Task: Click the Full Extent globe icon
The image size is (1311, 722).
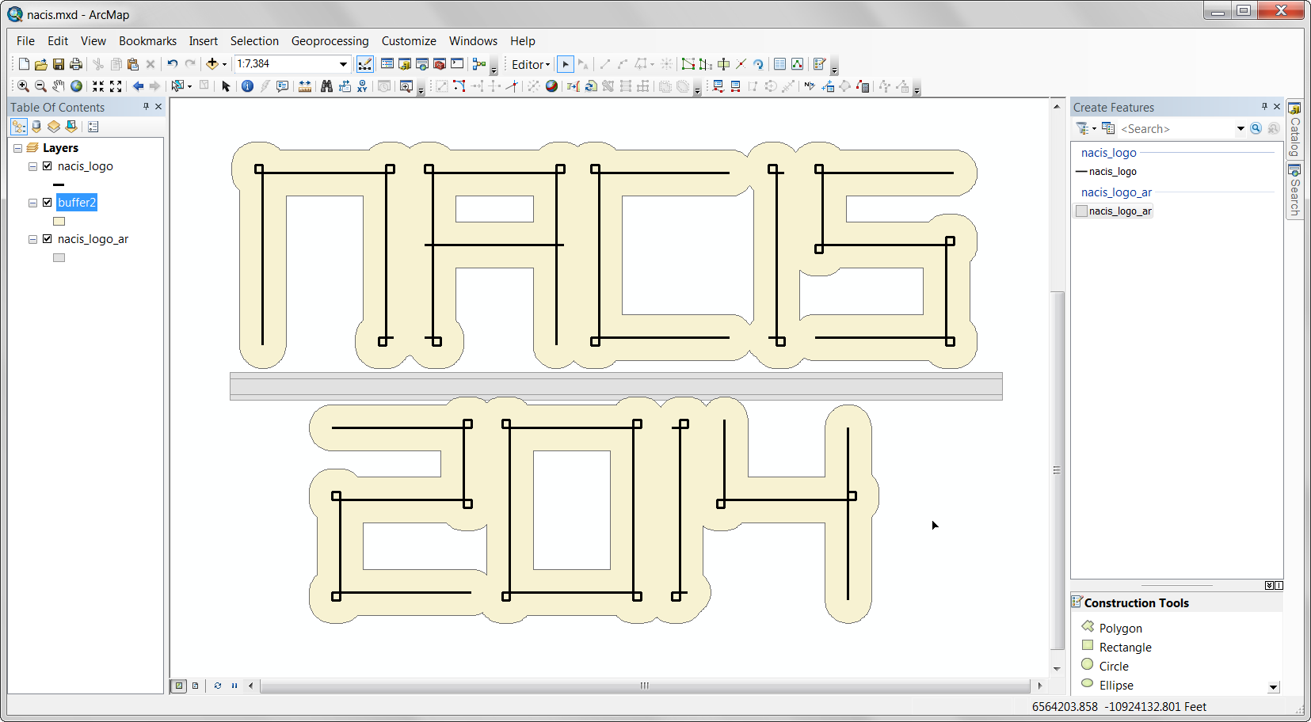Action: click(x=76, y=86)
